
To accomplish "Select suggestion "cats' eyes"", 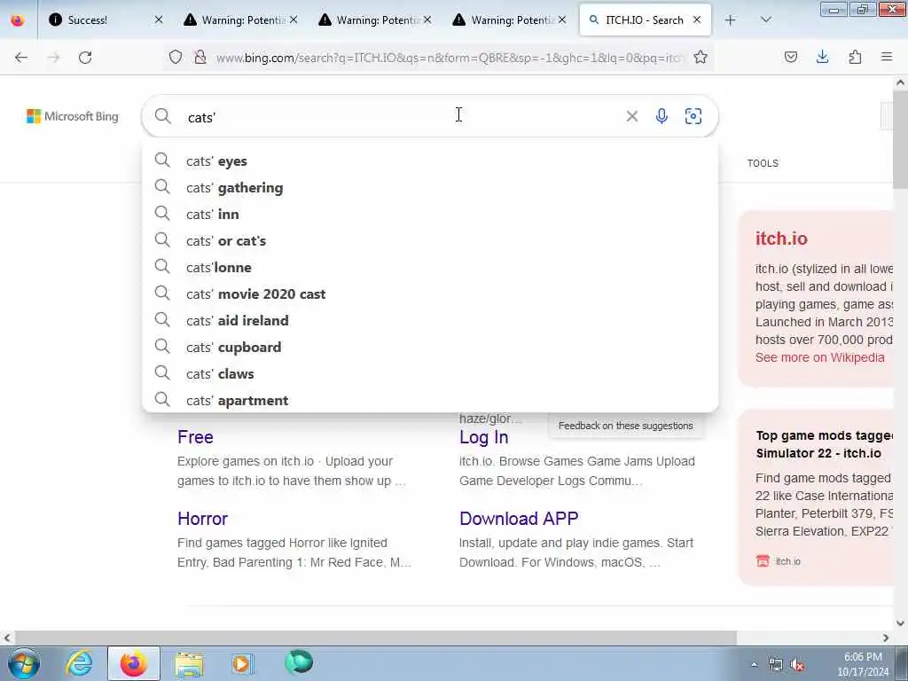I will coord(430,161).
